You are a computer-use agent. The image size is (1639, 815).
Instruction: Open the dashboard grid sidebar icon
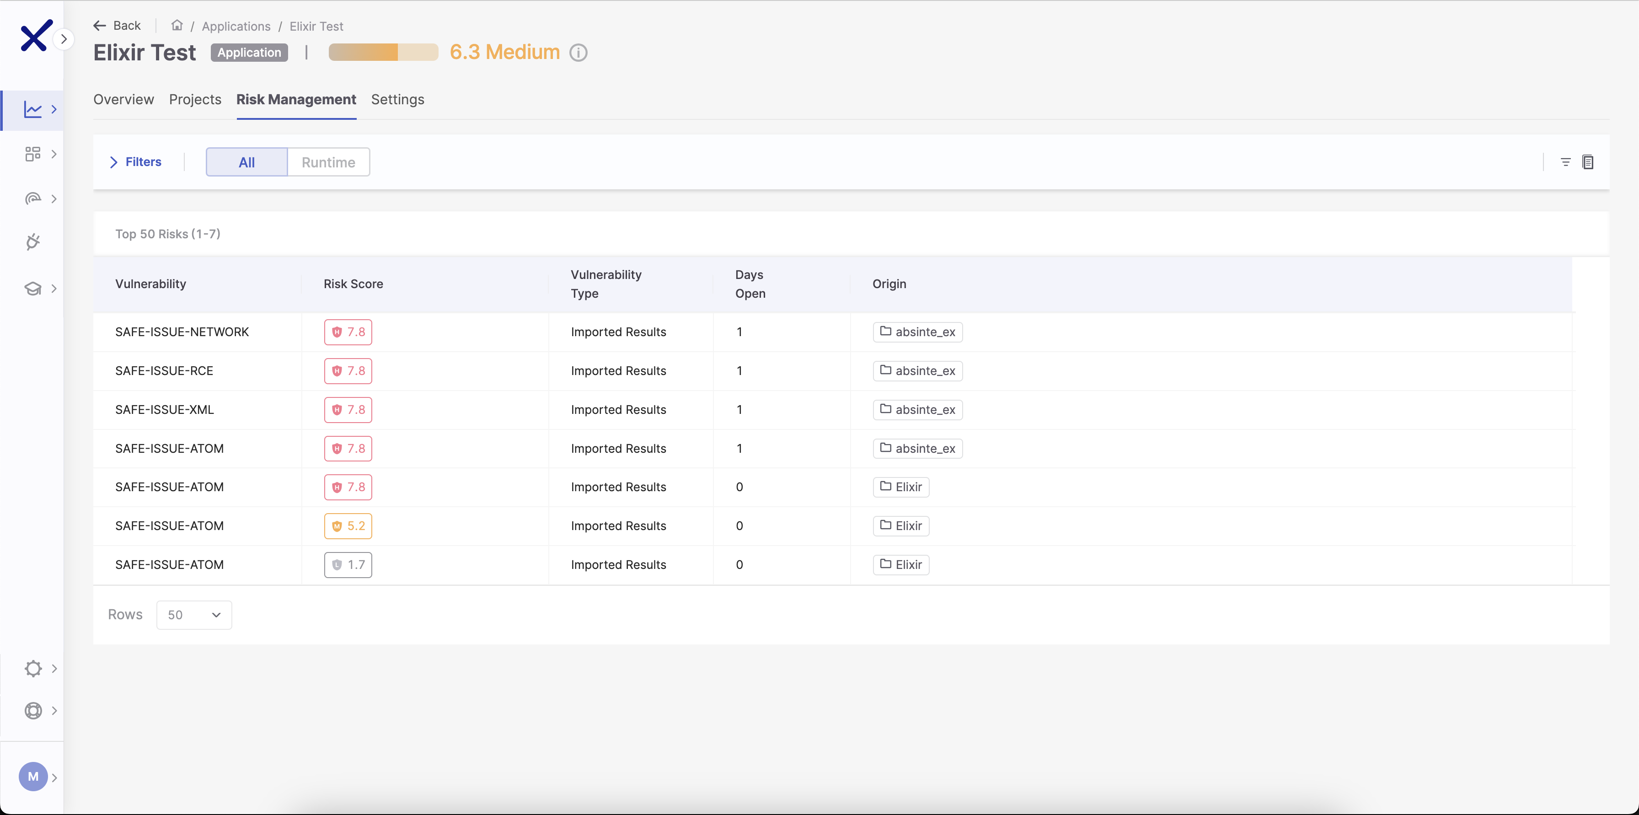coord(32,154)
